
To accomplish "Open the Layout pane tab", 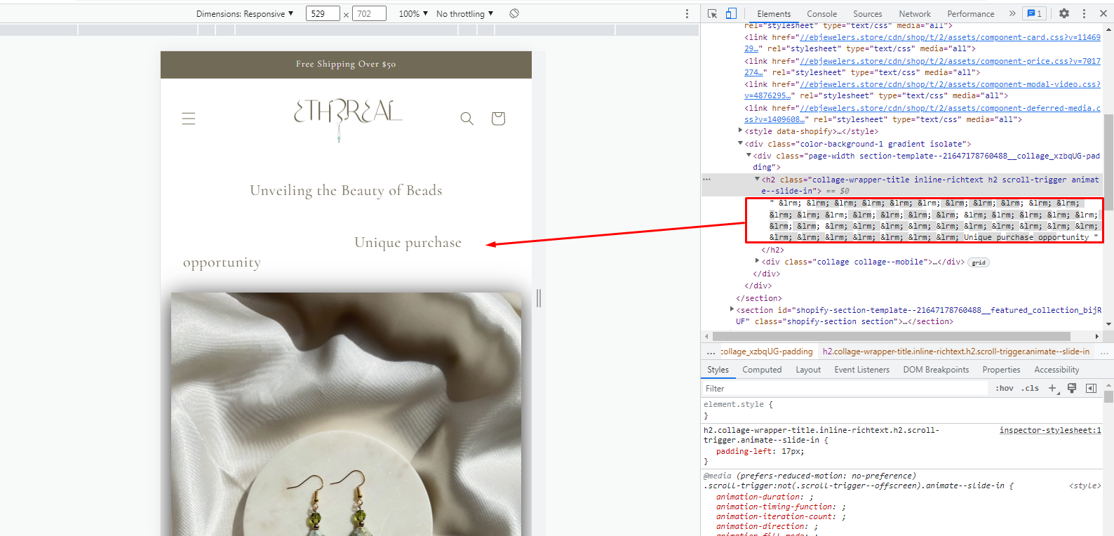I will 808,370.
